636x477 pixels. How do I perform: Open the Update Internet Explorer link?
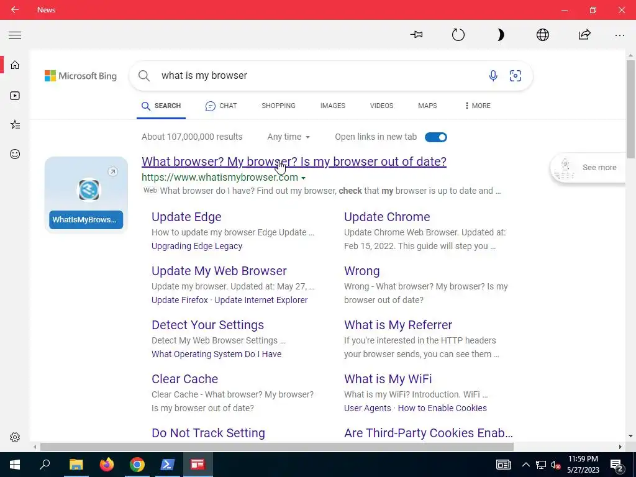[261, 300]
